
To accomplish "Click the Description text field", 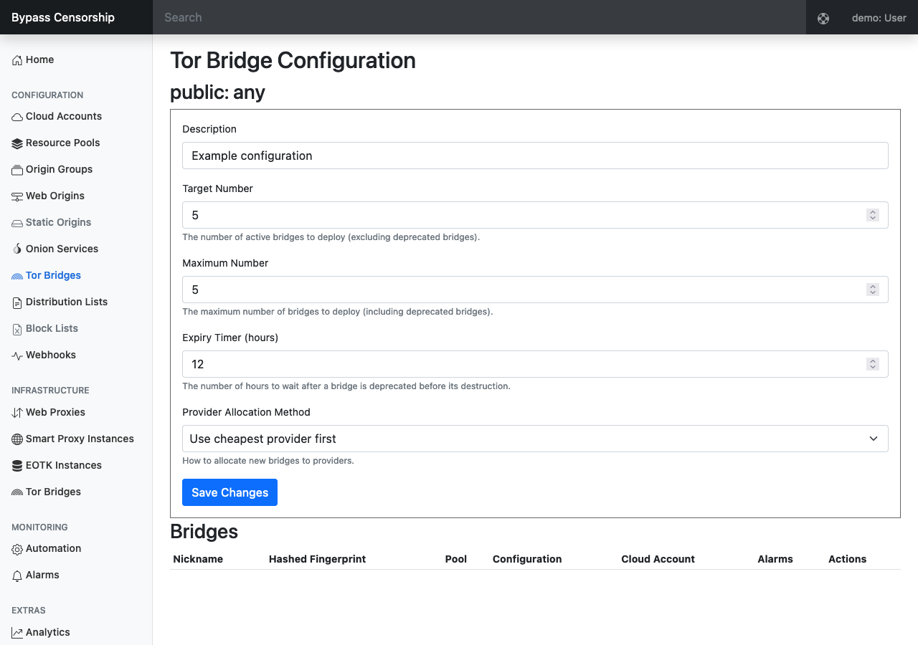I will click(x=535, y=156).
